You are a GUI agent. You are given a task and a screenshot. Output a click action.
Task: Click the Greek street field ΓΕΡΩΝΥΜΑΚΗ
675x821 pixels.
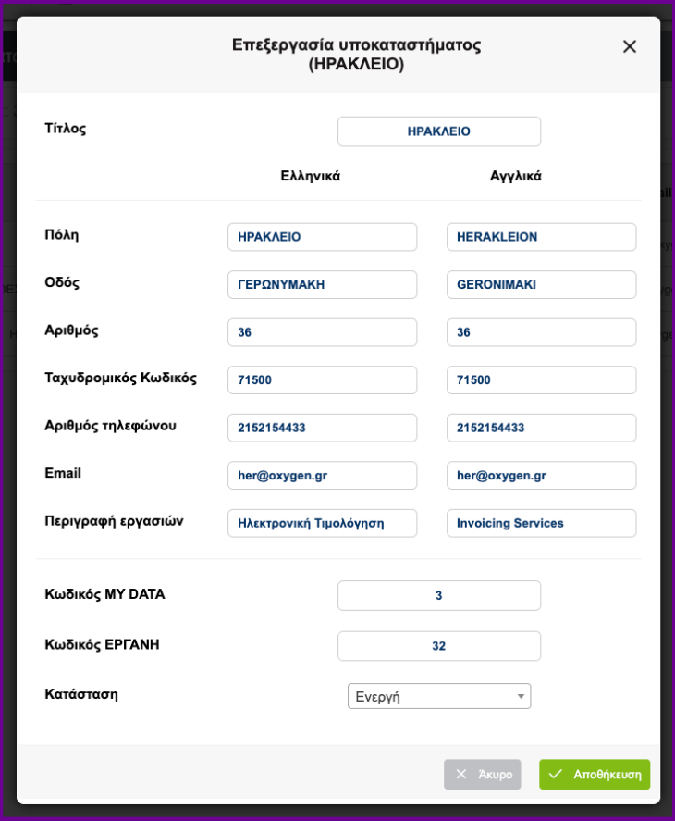322,284
